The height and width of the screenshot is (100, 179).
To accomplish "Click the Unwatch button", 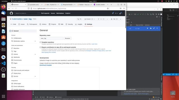I will click(88, 19).
